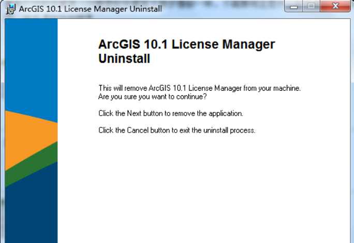This screenshot has width=354, height=243.
Task: Click 'Click the Cancel button to exit' text
Action: pos(177,130)
